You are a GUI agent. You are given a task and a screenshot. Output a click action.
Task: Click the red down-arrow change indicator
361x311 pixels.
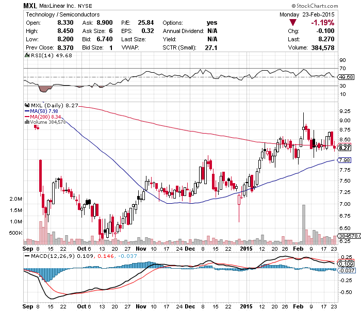[x=293, y=23]
